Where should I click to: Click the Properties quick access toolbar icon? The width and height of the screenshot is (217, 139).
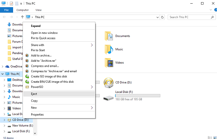[x=12, y=4]
